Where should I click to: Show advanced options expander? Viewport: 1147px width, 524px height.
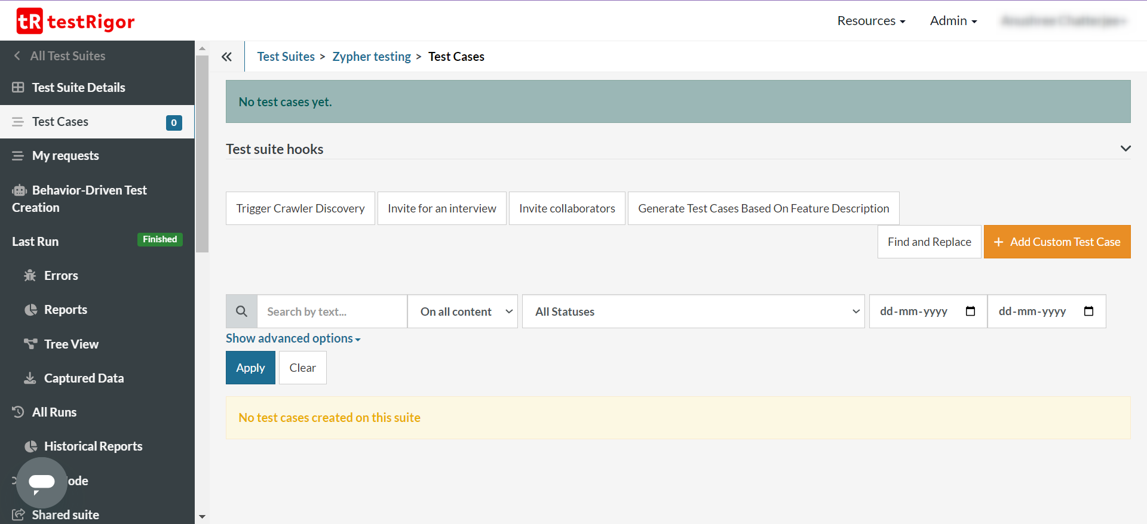[293, 338]
